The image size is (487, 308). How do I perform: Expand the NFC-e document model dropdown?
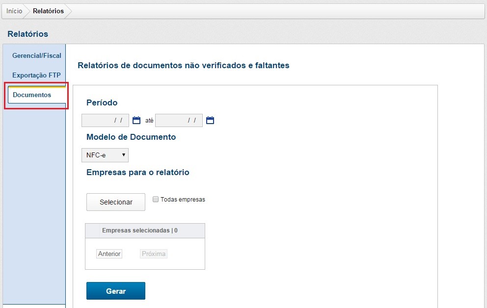click(105, 155)
